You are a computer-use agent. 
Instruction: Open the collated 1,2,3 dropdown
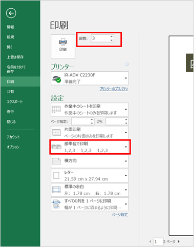click(x=90, y=147)
